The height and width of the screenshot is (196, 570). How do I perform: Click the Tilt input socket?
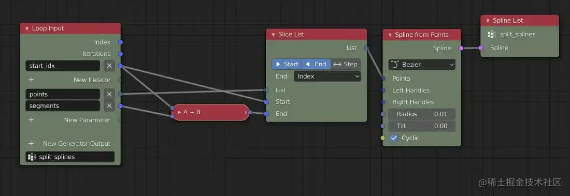click(x=383, y=126)
